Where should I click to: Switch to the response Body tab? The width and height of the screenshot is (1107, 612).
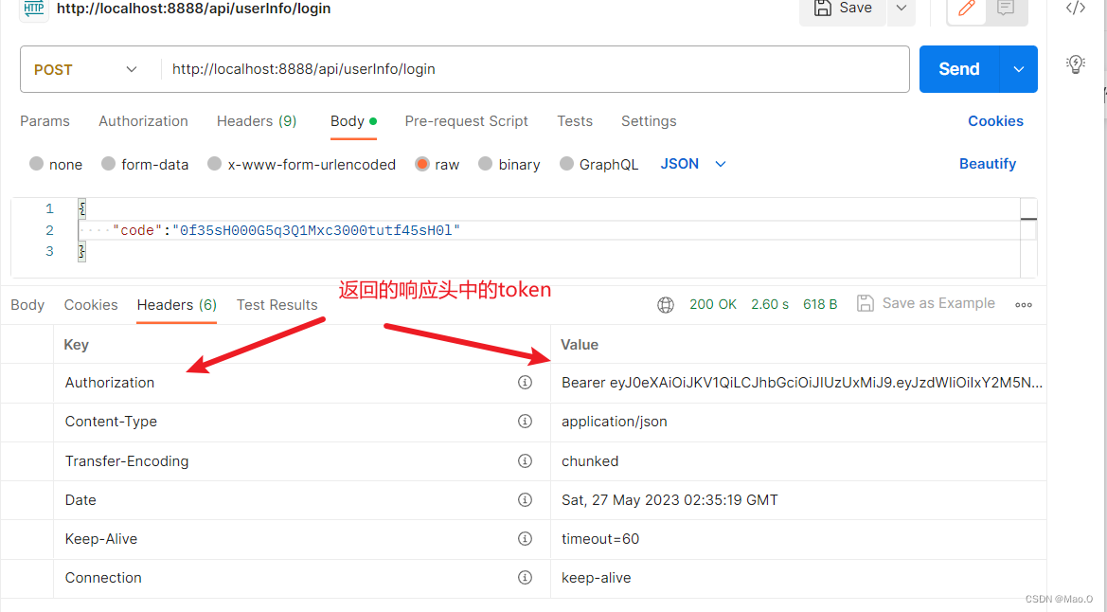(x=27, y=305)
